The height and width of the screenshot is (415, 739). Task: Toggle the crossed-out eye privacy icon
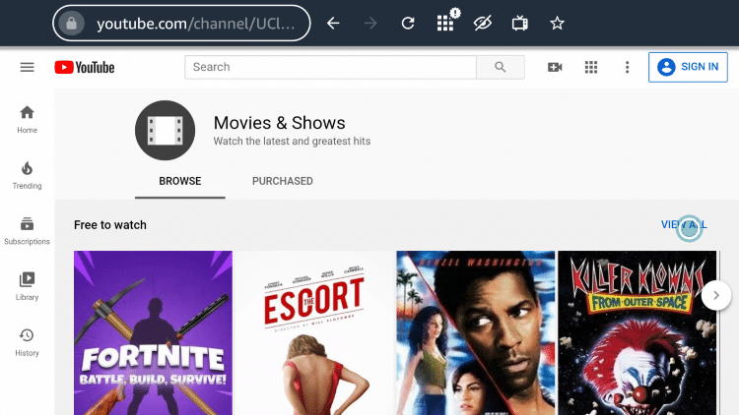[483, 23]
